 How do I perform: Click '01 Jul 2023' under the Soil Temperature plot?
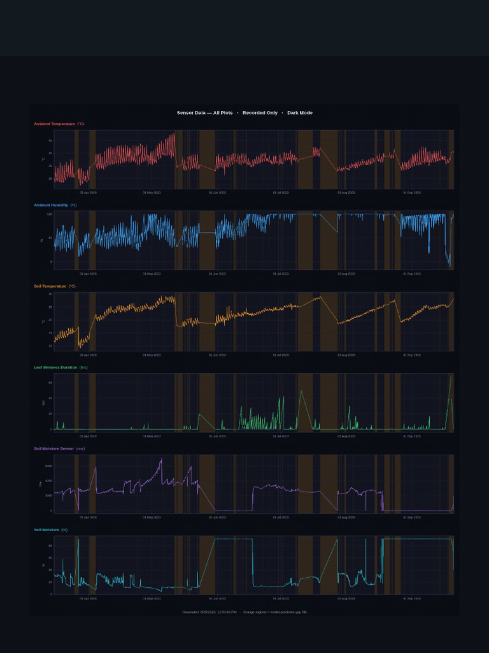coord(281,355)
